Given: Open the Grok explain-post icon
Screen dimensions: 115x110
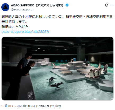Looking at the screenshot, I should tap(107, 5).
